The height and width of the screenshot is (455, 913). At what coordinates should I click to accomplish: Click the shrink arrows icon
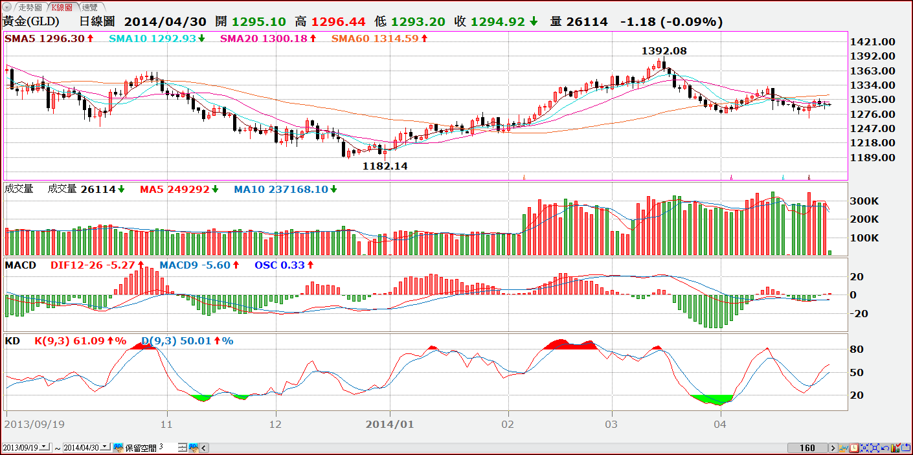pos(864,448)
